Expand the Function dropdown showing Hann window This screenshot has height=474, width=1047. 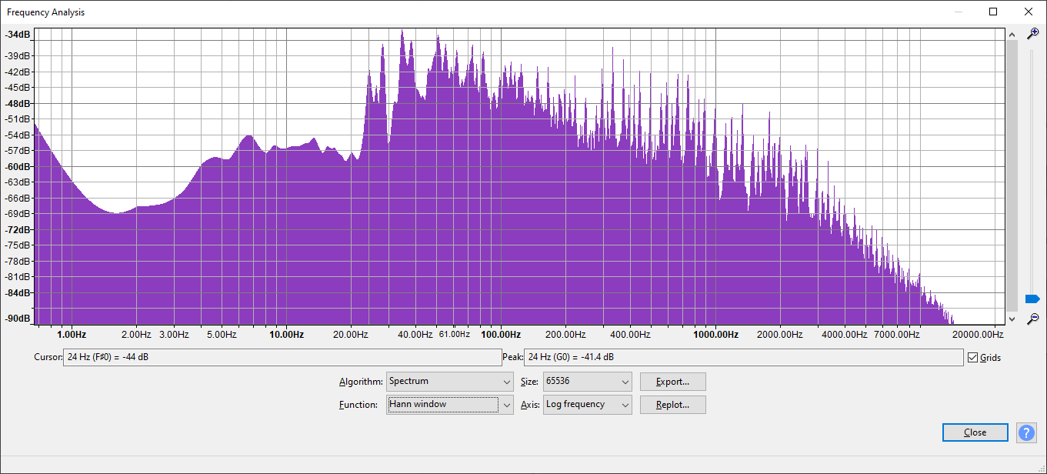(450, 405)
